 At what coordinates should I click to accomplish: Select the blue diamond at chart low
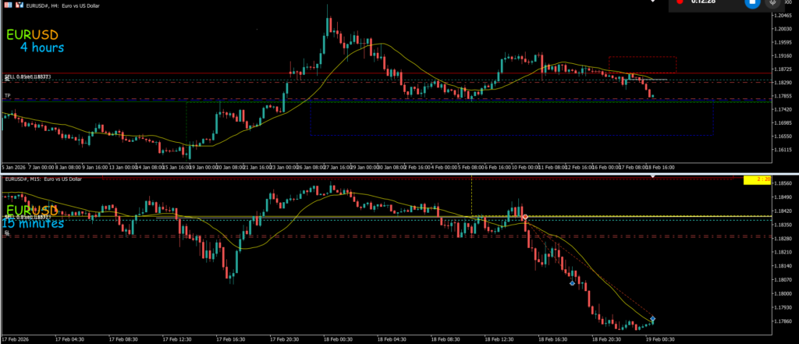[x=652, y=319]
